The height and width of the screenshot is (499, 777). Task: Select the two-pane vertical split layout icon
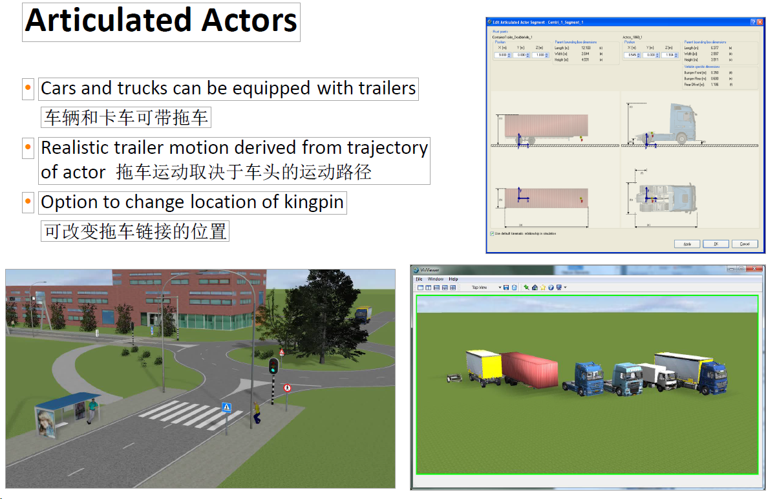tap(428, 287)
